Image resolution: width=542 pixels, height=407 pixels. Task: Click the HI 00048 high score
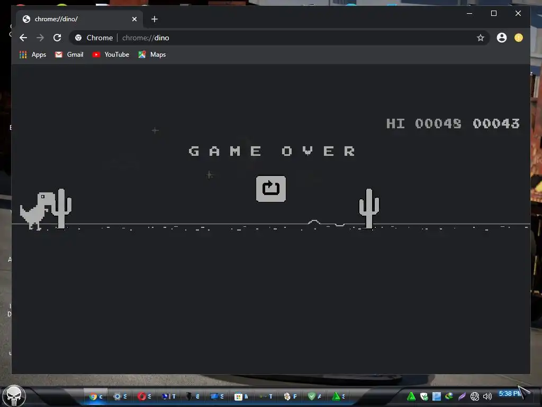coord(424,123)
